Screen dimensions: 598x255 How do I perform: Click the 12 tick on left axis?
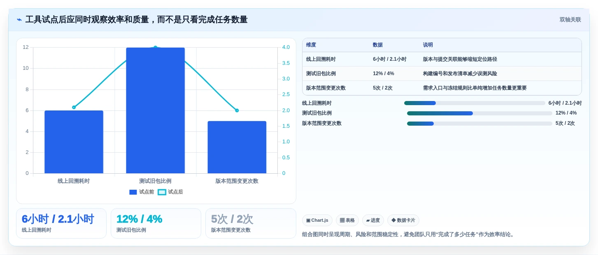click(x=26, y=47)
